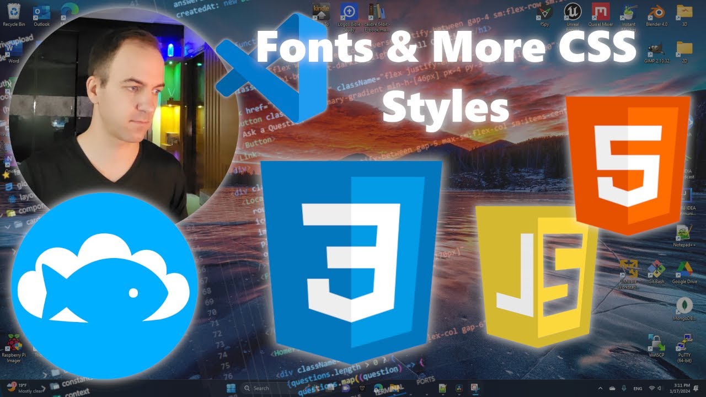The width and height of the screenshot is (706, 397).
Task: Open the Raspberry Pi Imager shortcut
Action: click(13, 348)
